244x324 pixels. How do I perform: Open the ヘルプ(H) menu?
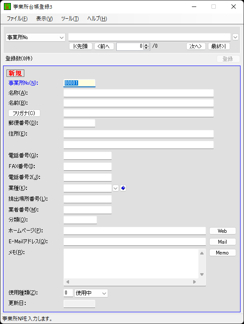97,19
